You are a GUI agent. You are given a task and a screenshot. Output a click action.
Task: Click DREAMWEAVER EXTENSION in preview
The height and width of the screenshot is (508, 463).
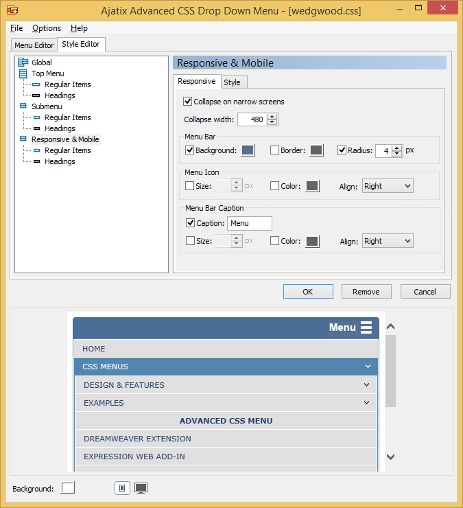coord(226,439)
